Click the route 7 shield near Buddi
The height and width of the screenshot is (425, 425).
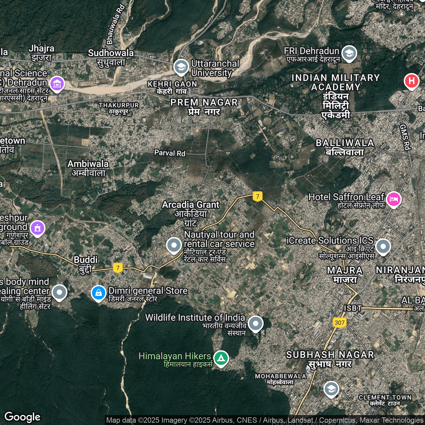[x=118, y=268]
